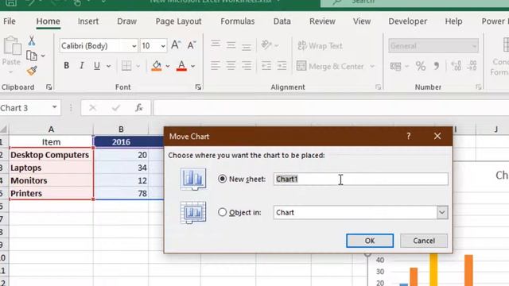Apply the red Font Color
This screenshot has height=286, width=509.
181,66
